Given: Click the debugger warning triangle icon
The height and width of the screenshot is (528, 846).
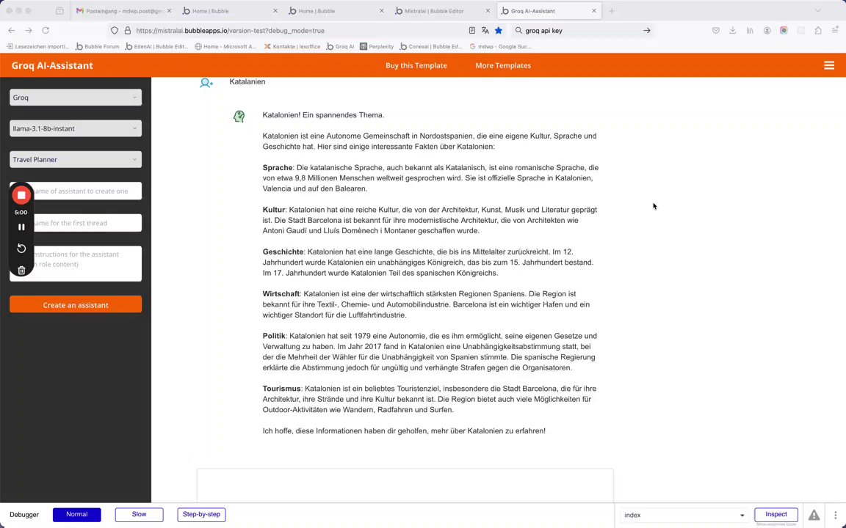Looking at the screenshot, I should click(814, 515).
